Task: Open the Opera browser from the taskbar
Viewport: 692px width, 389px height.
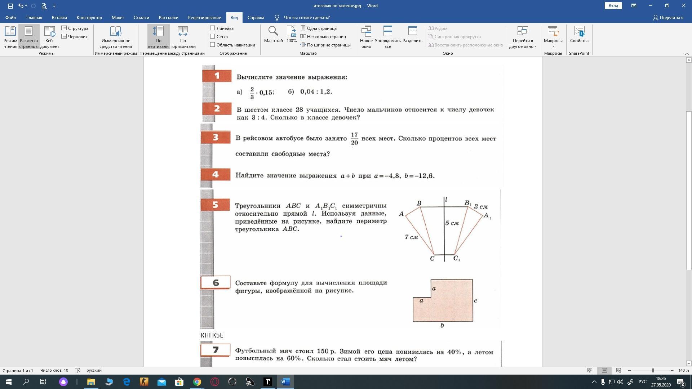Action: [214, 382]
